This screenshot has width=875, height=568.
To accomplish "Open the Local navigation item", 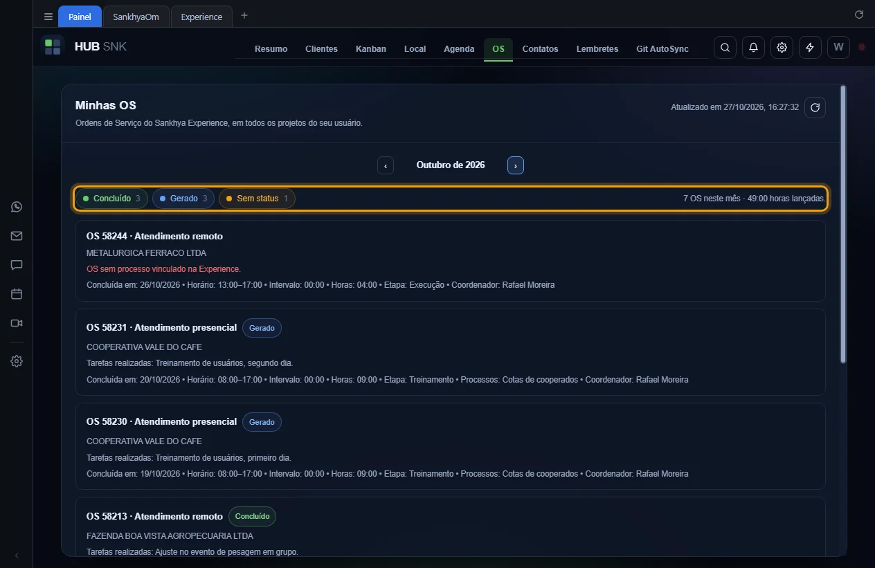I will [415, 48].
